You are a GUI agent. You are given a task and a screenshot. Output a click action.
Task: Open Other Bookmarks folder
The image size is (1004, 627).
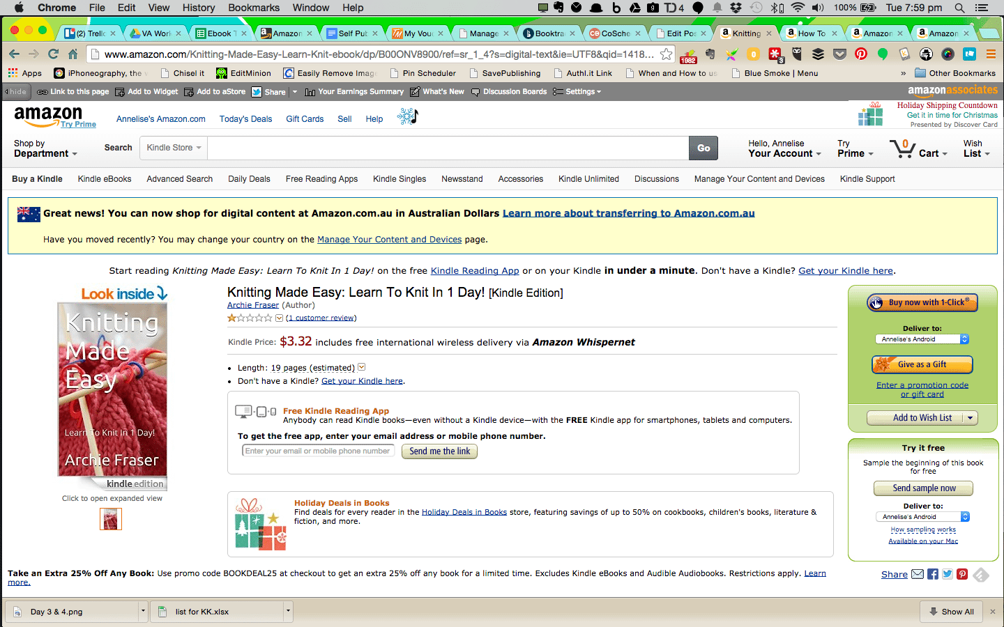click(x=955, y=73)
